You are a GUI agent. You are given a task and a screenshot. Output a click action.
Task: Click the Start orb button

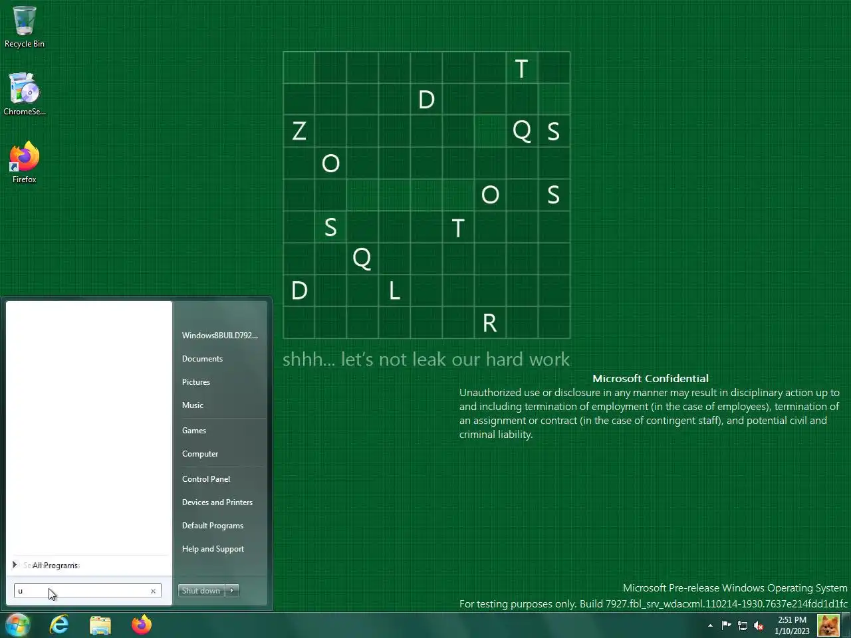[x=17, y=625]
